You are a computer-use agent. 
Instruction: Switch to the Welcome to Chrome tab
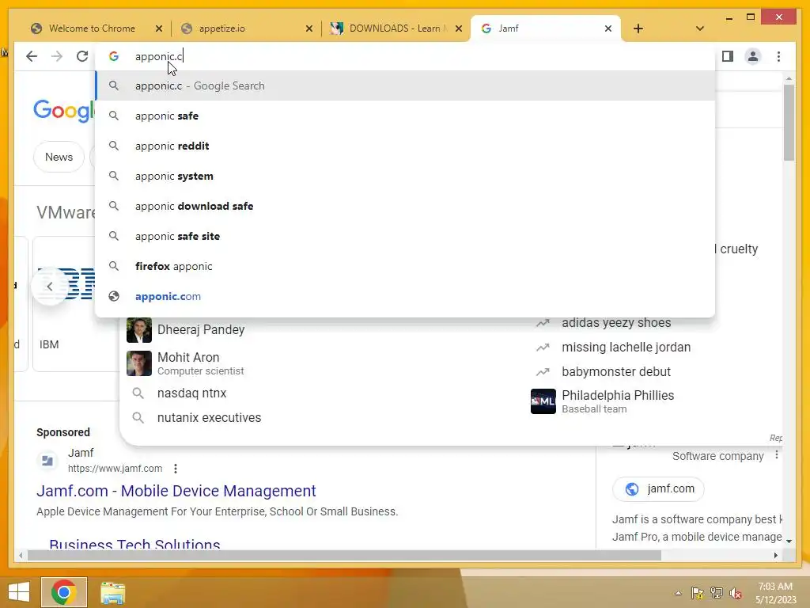[x=92, y=28]
